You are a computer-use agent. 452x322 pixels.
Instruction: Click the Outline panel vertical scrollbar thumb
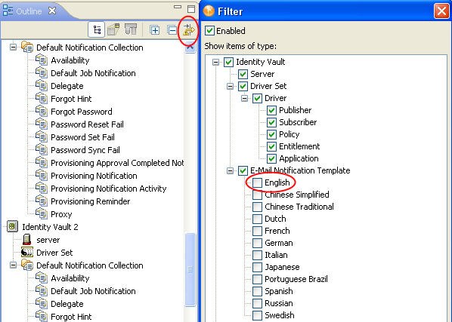[x=190, y=269]
